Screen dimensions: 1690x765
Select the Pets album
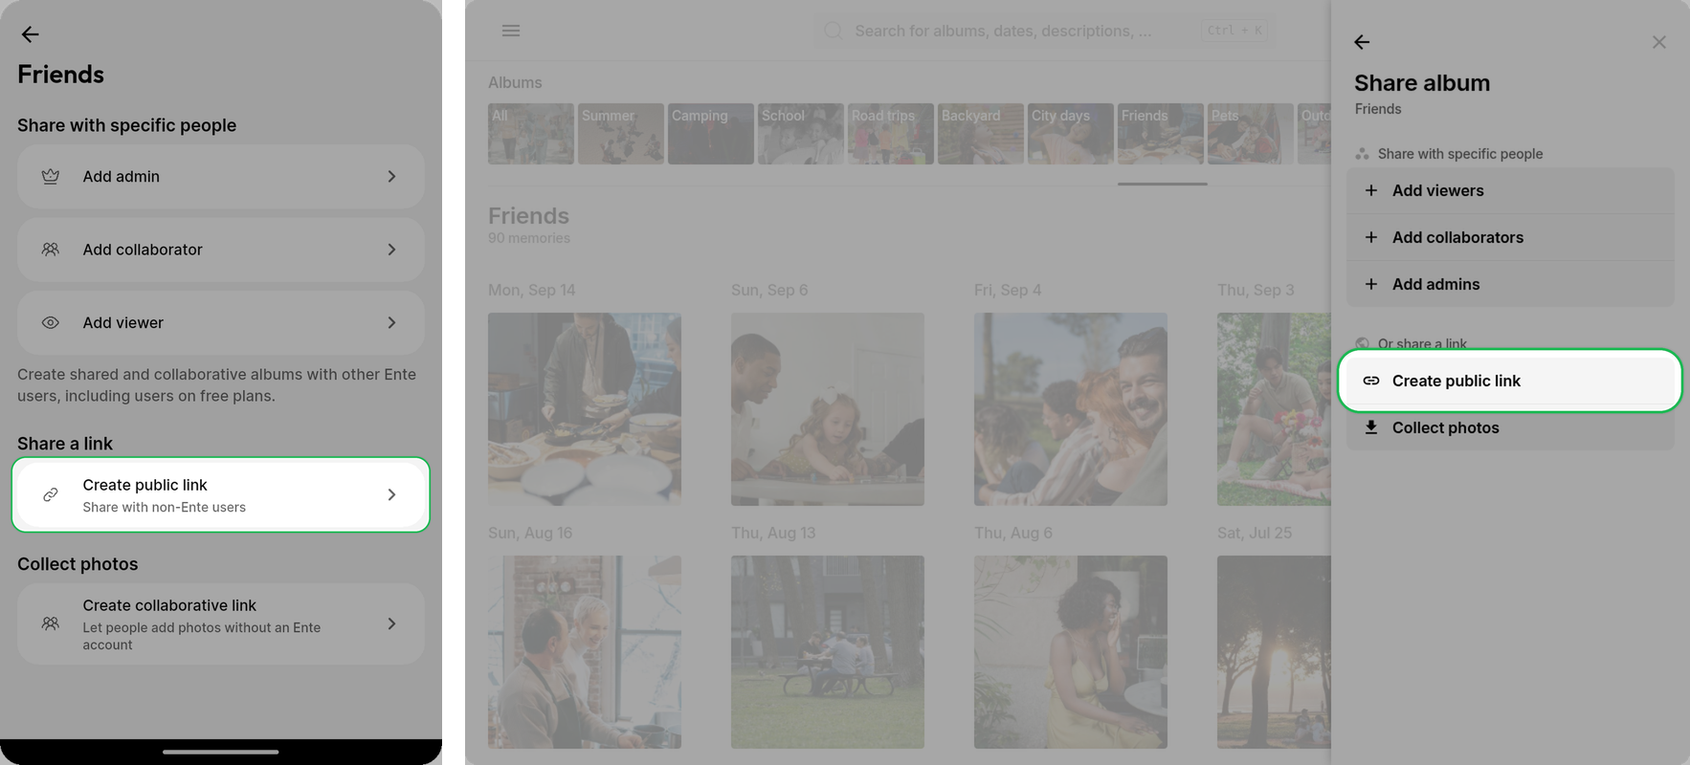[x=1251, y=134]
